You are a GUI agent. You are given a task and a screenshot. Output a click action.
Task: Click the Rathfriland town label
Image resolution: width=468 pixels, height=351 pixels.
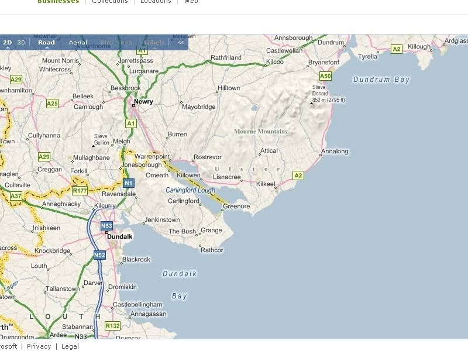tap(226, 57)
